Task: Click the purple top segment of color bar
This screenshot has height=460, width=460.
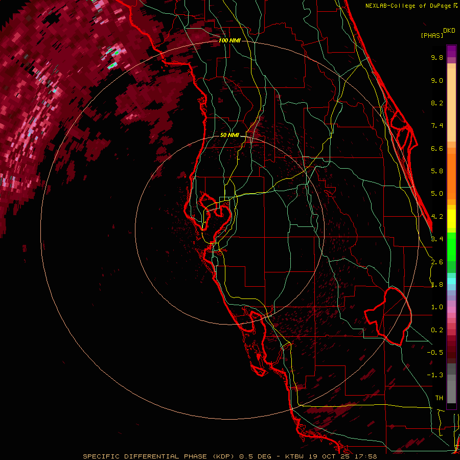Action: point(451,51)
